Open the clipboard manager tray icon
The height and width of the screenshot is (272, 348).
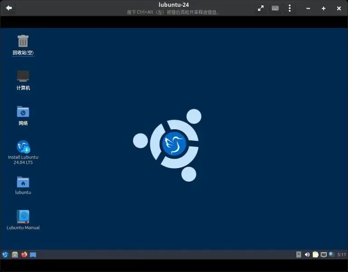tap(315, 254)
